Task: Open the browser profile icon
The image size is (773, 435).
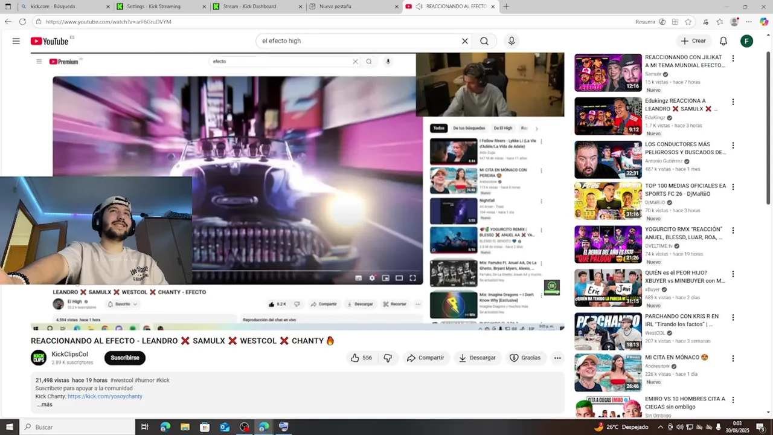Action: [x=734, y=22]
